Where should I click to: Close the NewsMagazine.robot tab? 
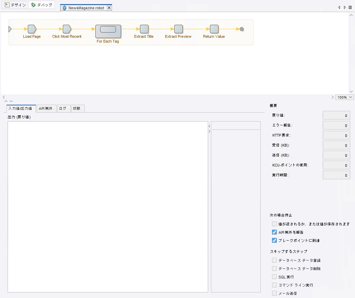coord(109,8)
